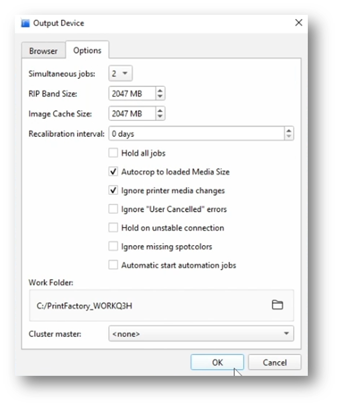Uncheck Ignore printer media changes

coord(113,190)
